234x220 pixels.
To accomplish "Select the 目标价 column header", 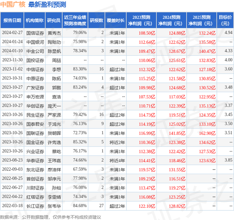I will 225,20.
